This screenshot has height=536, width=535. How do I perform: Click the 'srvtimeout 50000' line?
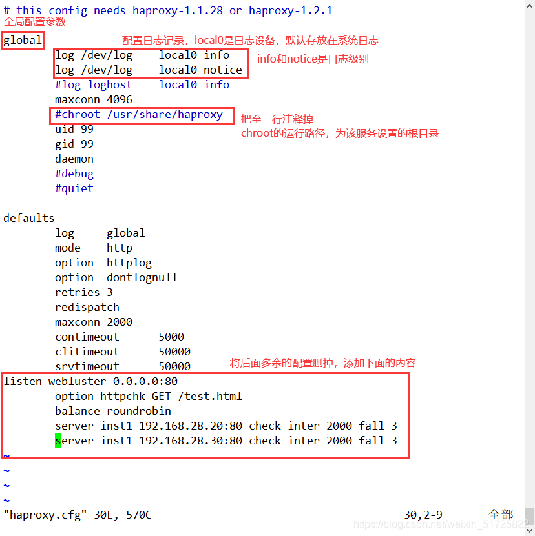point(123,366)
